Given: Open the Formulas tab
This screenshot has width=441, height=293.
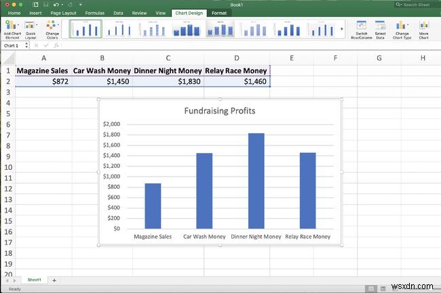Looking at the screenshot, I should click(x=94, y=13).
